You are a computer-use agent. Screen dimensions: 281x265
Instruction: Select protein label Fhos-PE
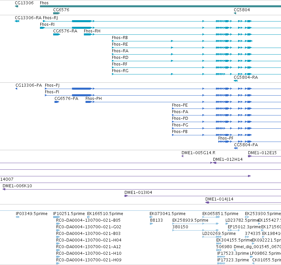180,105
